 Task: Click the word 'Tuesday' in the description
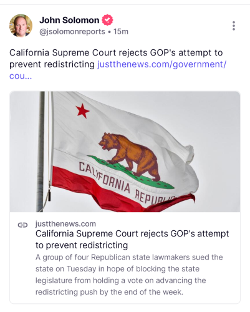(x=81, y=269)
